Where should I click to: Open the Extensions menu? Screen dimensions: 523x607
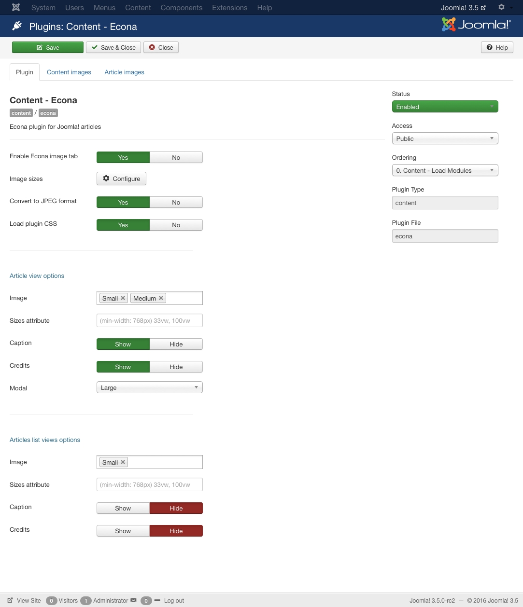(x=230, y=8)
